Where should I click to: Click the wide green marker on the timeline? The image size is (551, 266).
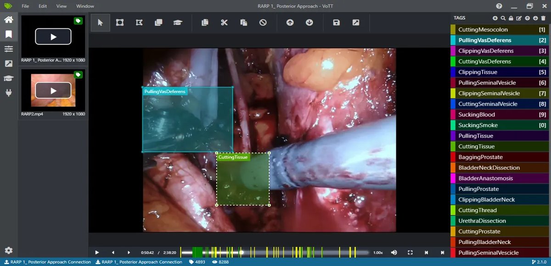click(x=197, y=252)
